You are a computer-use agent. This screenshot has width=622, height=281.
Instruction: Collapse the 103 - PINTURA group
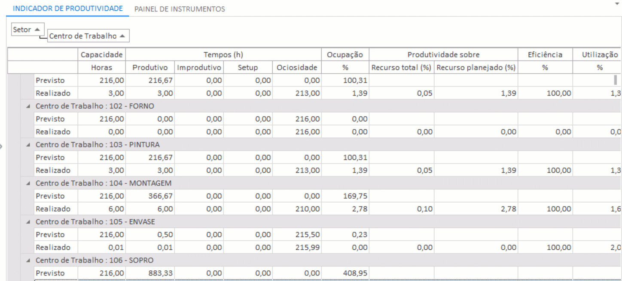click(28, 145)
